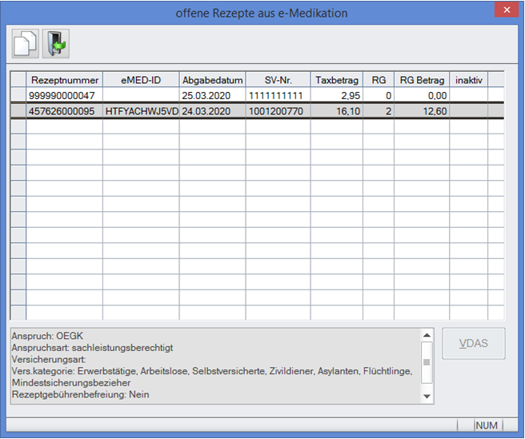Sort by Rezeptnummer column header
The image size is (525, 439).
pos(64,80)
